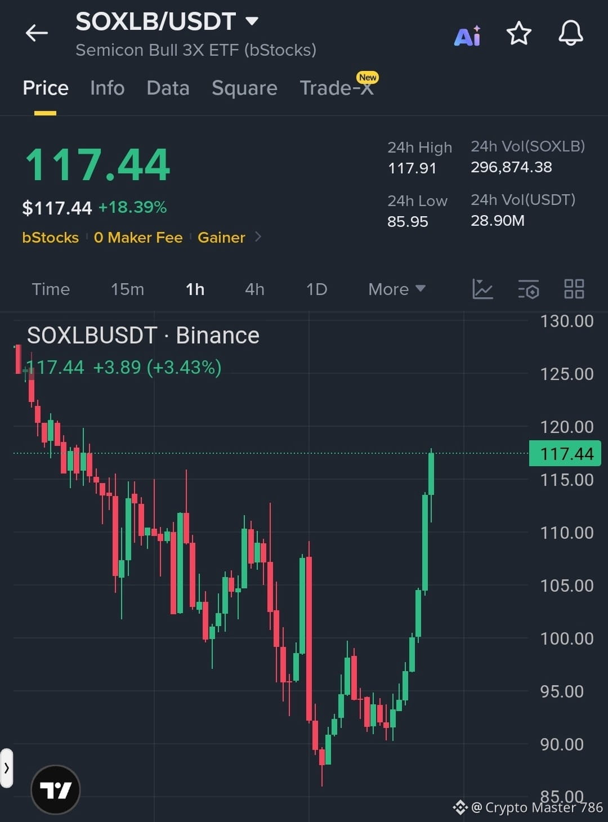Open the Square tab
Viewport: 608px width, 822px height.
click(x=244, y=88)
